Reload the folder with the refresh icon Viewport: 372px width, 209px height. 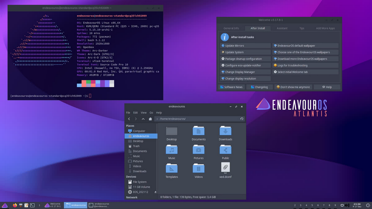click(x=242, y=119)
